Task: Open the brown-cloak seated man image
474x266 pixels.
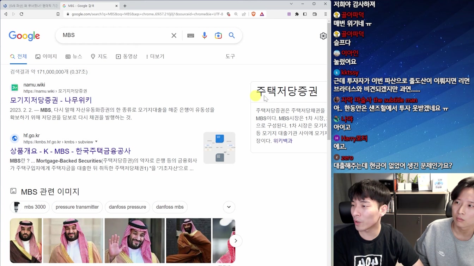Action: 189,241
